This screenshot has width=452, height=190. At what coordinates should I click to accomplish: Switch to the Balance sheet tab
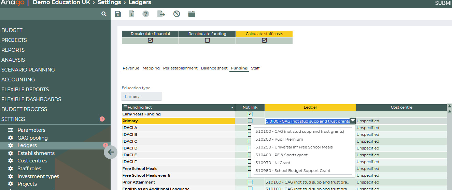[x=214, y=68]
